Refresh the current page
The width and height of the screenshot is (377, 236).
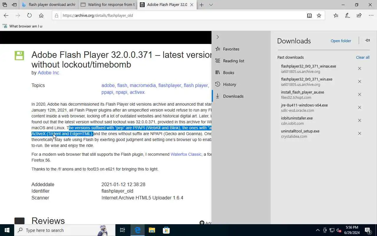click(29, 15)
